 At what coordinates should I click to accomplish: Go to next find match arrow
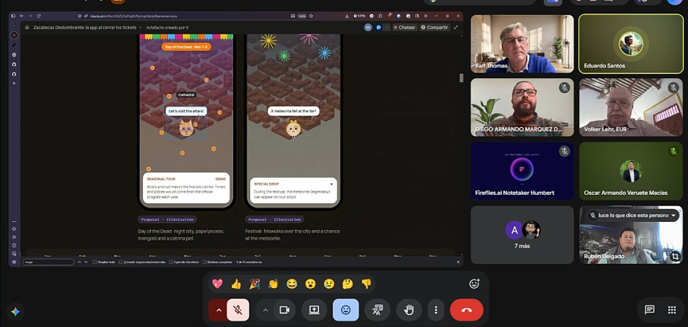click(x=85, y=262)
